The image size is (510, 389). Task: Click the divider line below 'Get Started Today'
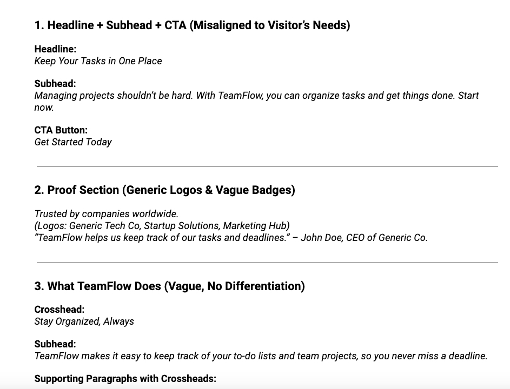[267, 166]
